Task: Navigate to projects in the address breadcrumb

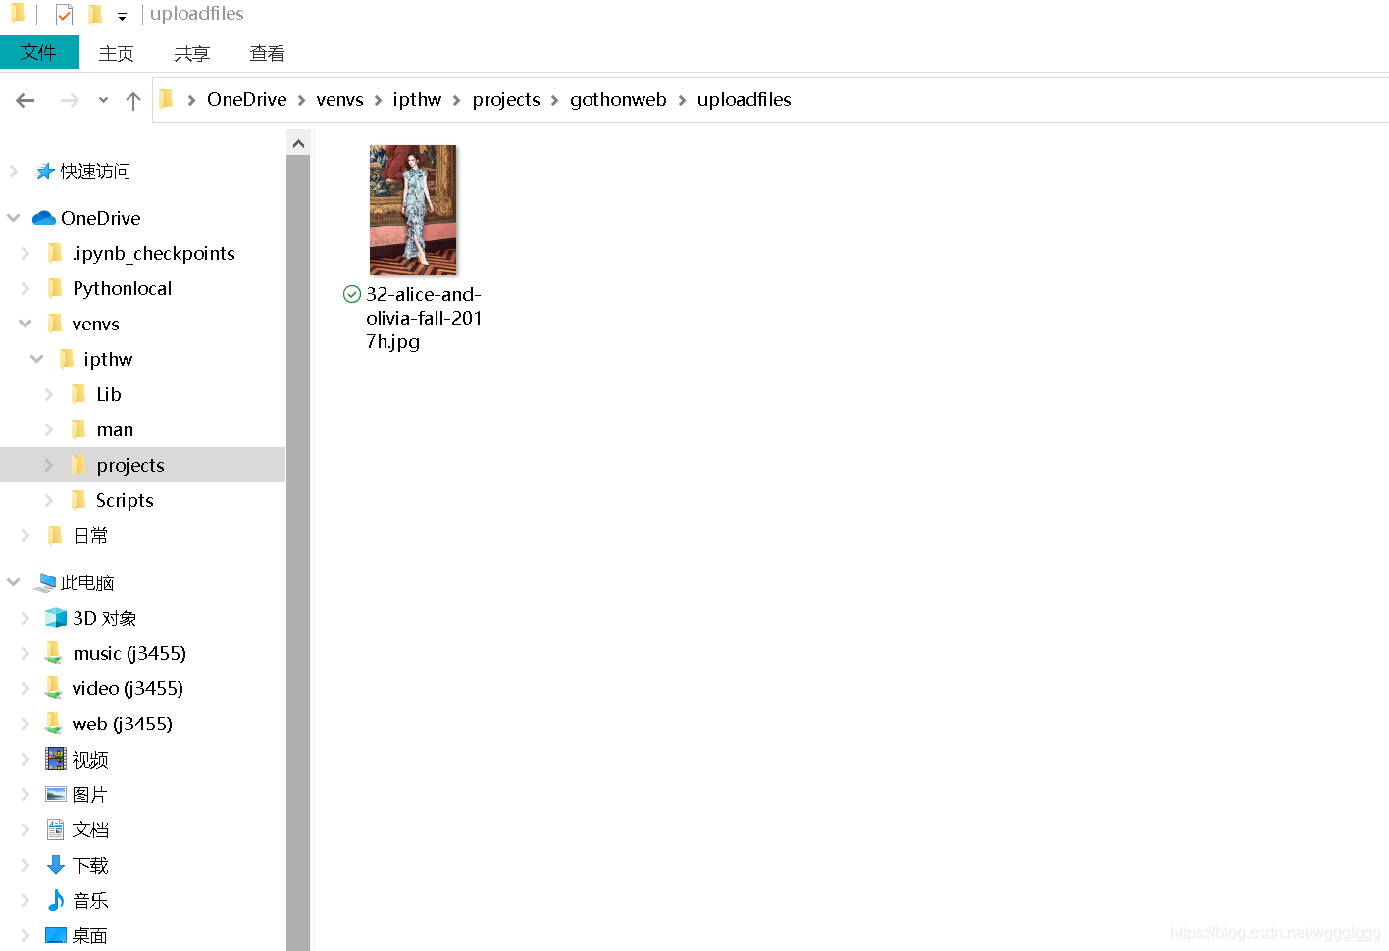Action: pos(506,99)
